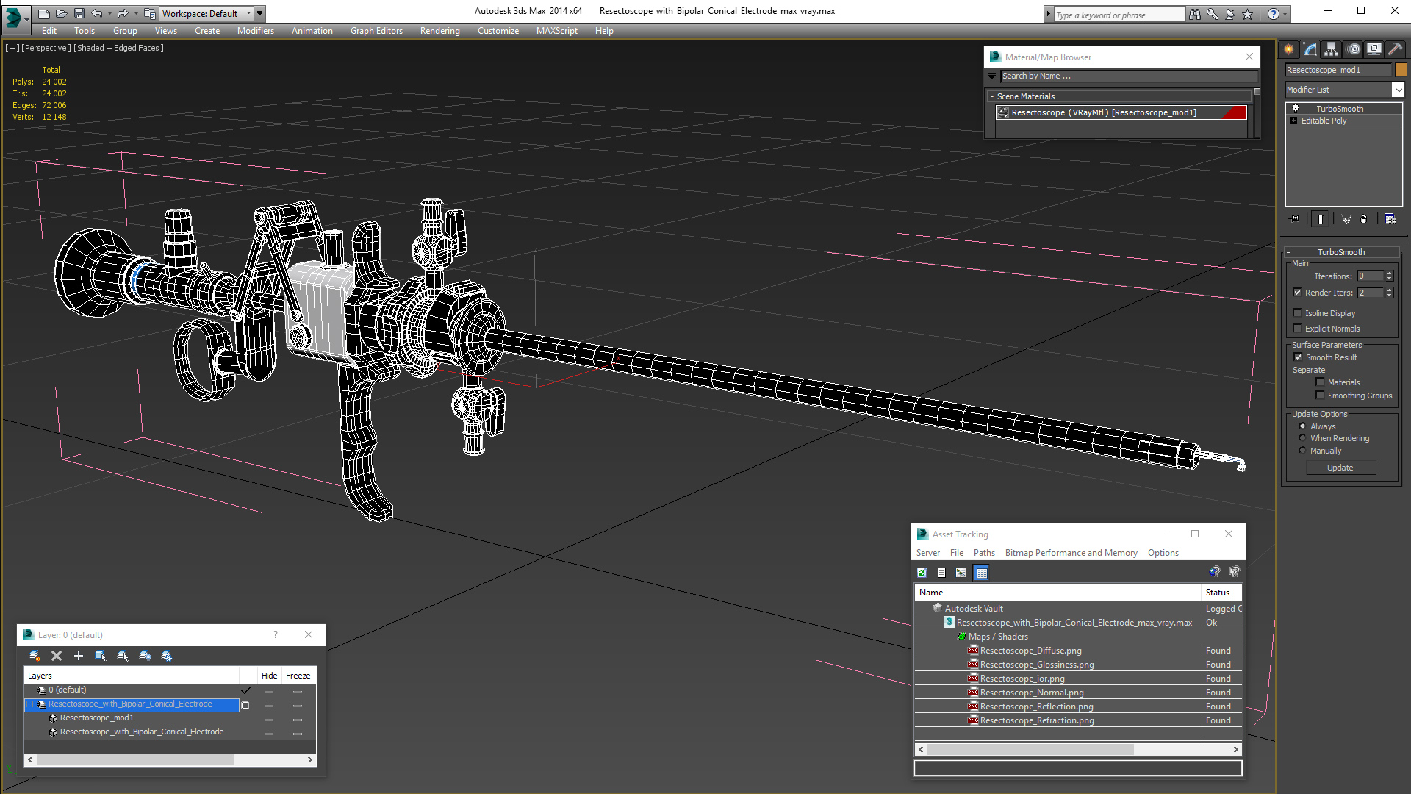Open the MAXScript menu
Image resolution: width=1411 pixels, height=794 pixels.
coord(556,31)
